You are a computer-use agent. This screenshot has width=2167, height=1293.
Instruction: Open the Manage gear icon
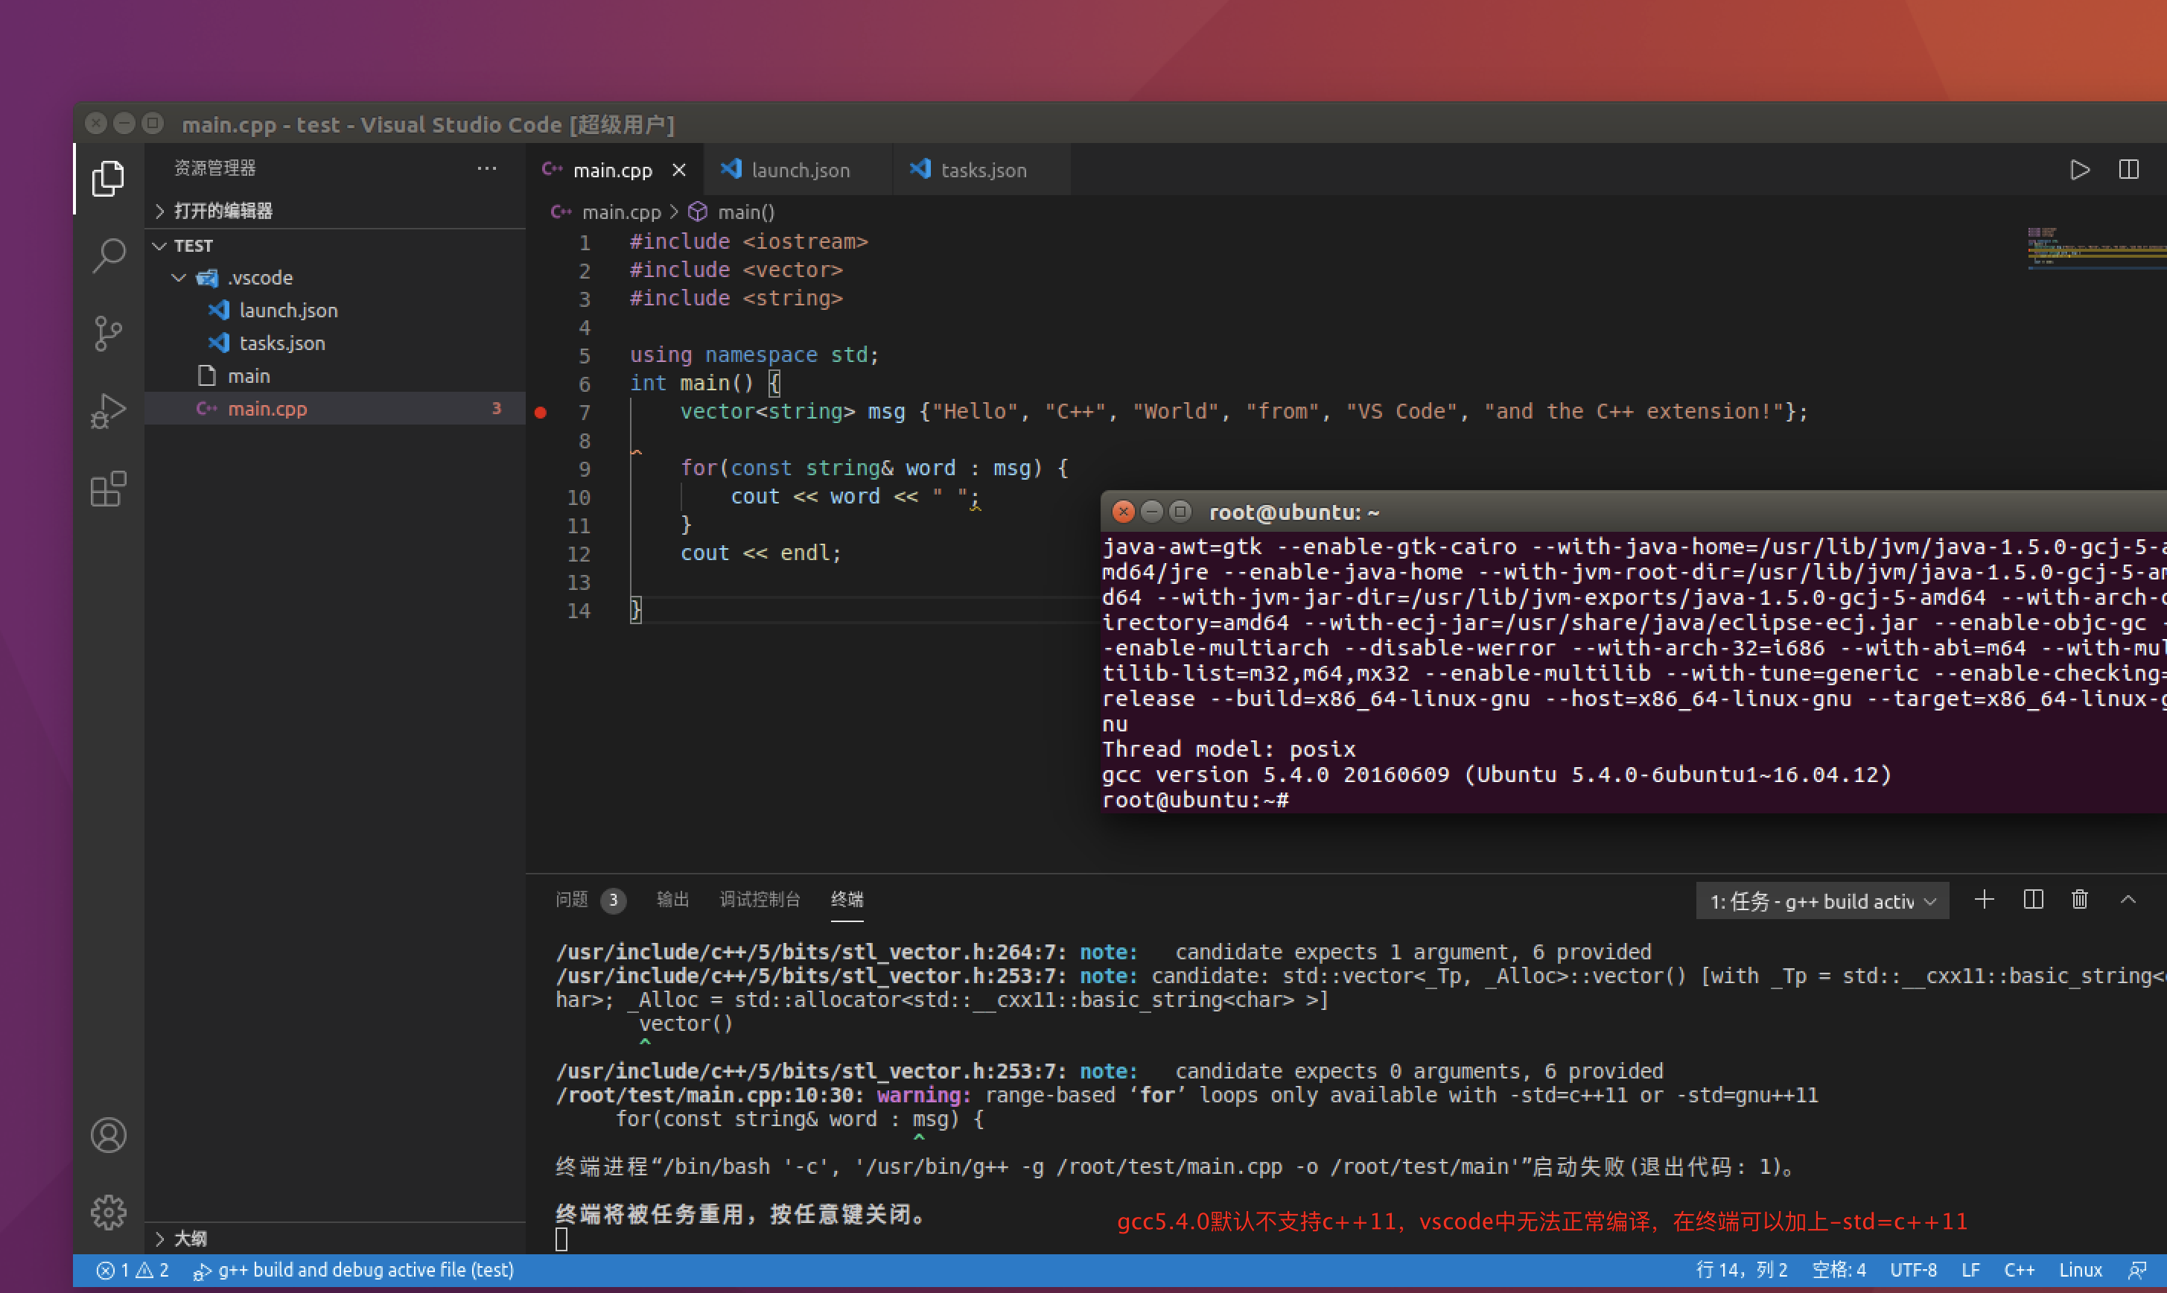click(x=108, y=1212)
